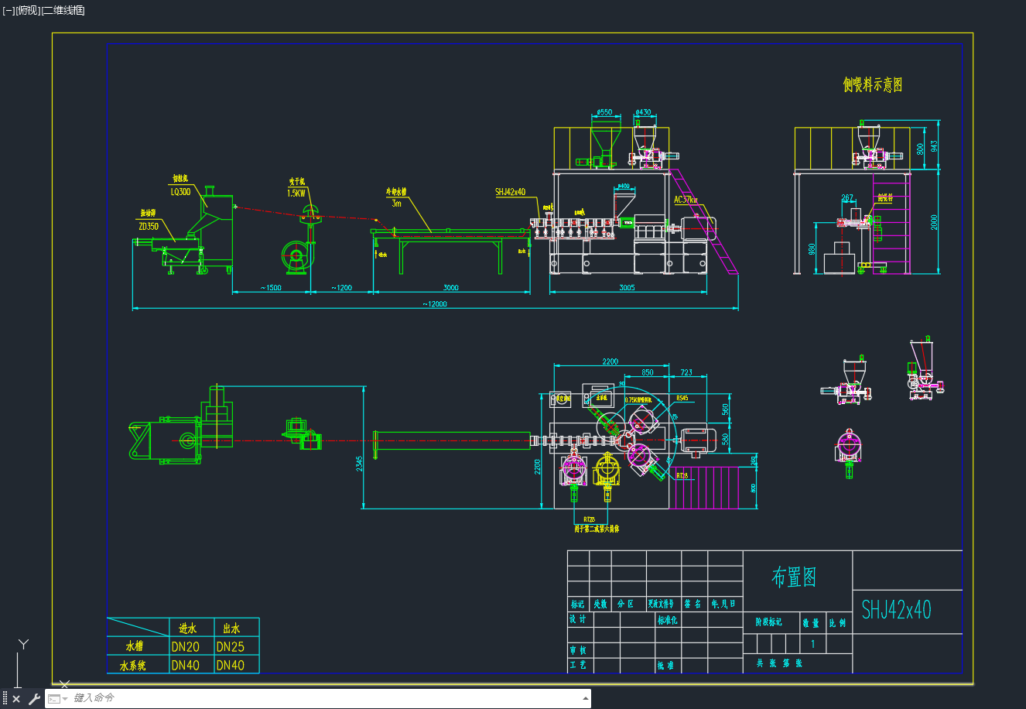Image resolution: width=1026 pixels, height=709 pixels.
Task: Show recent commands list icon
Action: point(58,698)
